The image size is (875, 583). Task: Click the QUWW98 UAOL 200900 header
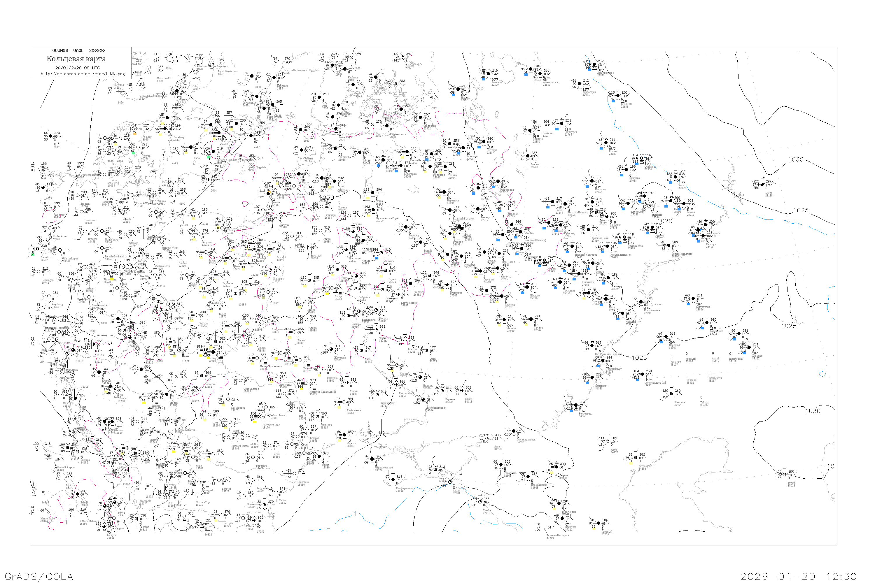pos(78,50)
